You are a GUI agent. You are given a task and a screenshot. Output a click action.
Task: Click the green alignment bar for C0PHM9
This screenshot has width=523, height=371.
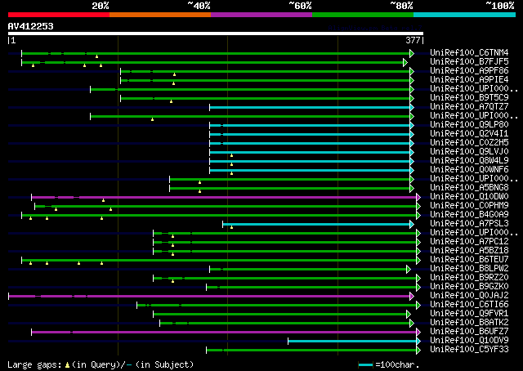[226, 207]
